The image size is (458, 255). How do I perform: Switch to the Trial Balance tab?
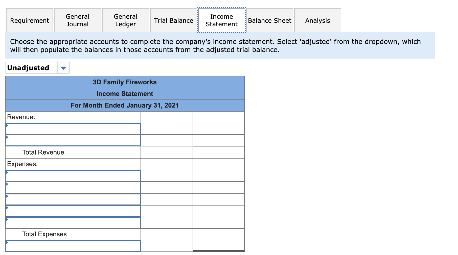coord(173,20)
